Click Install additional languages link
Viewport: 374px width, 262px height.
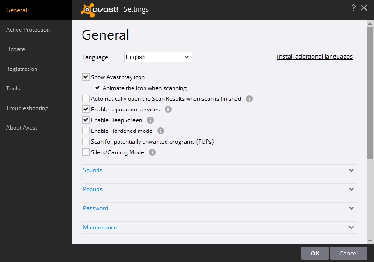tap(315, 57)
